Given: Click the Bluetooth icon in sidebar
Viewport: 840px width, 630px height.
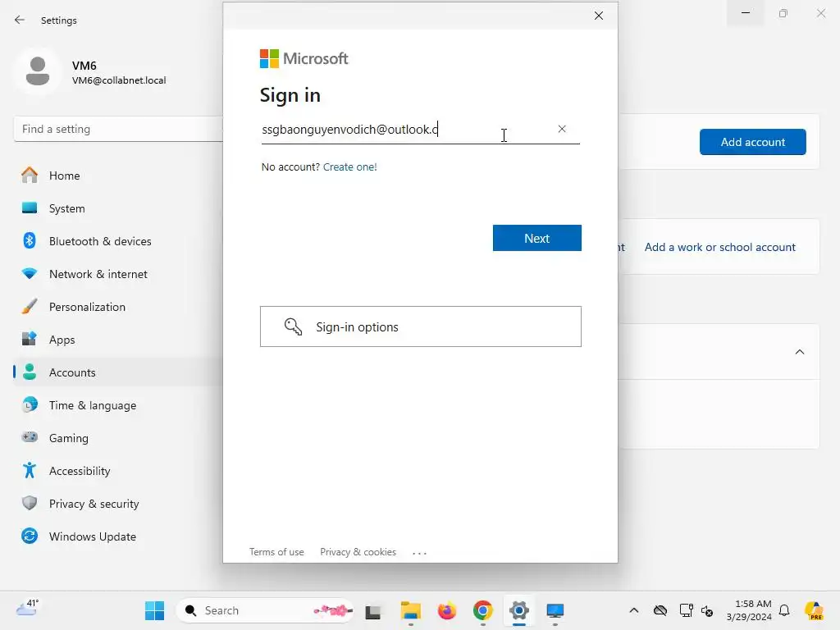Looking at the screenshot, I should (30, 240).
